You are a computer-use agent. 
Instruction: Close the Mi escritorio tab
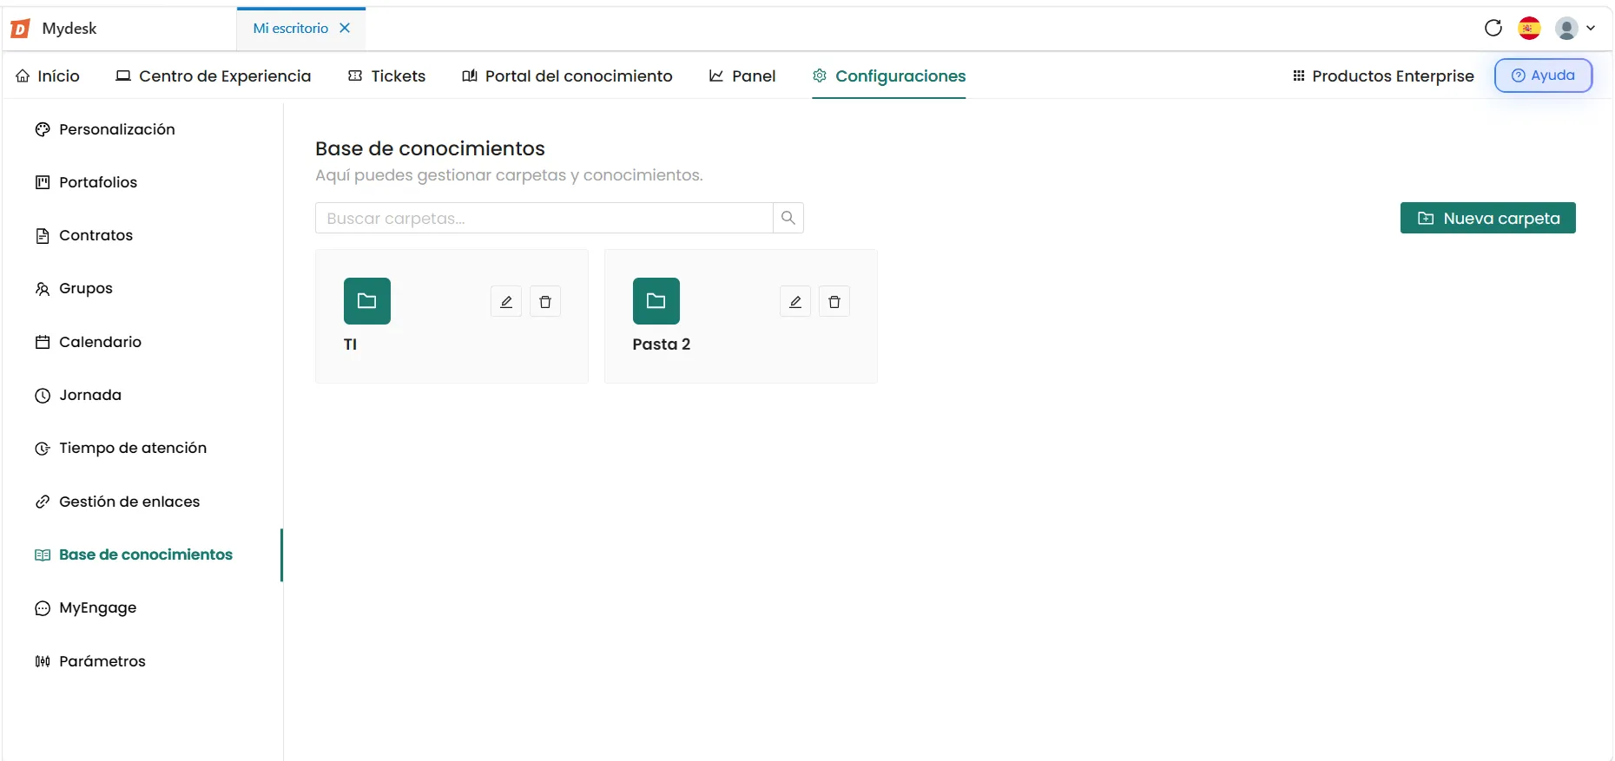tap(345, 28)
